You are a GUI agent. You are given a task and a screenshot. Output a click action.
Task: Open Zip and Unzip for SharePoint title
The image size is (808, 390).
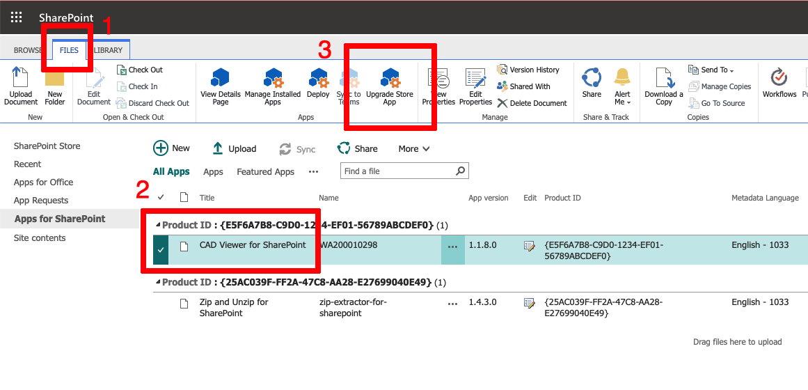click(234, 307)
